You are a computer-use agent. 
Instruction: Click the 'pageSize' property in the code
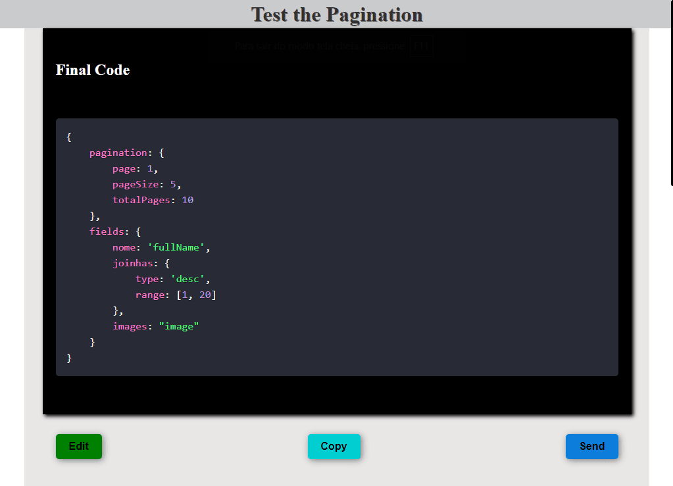pyautogui.click(x=136, y=185)
